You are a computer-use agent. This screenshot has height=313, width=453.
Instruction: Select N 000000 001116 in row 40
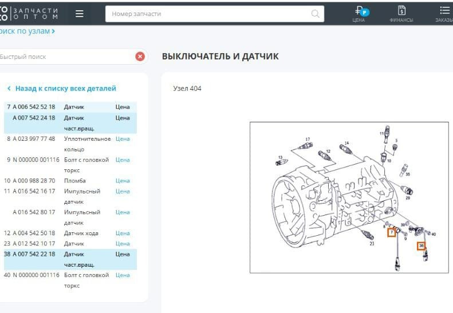pos(36,275)
